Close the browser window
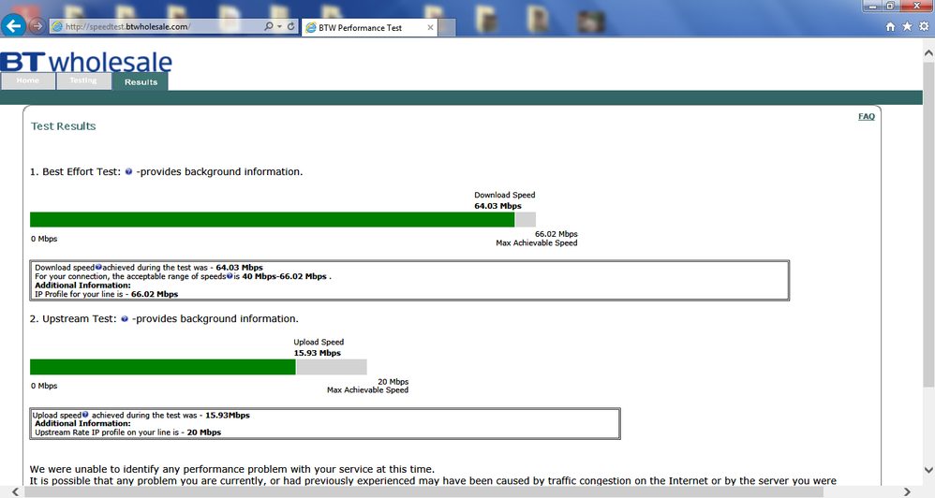 point(916,6)
